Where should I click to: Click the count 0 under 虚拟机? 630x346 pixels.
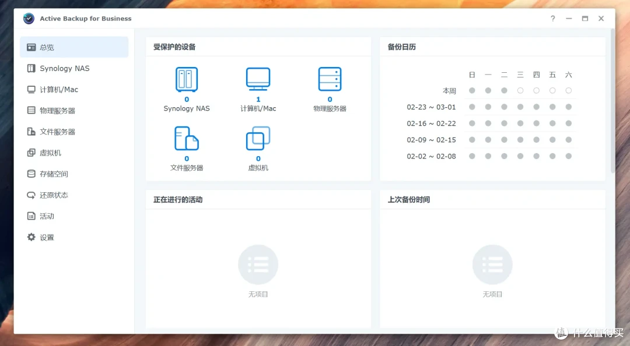[x=258, y=158]
